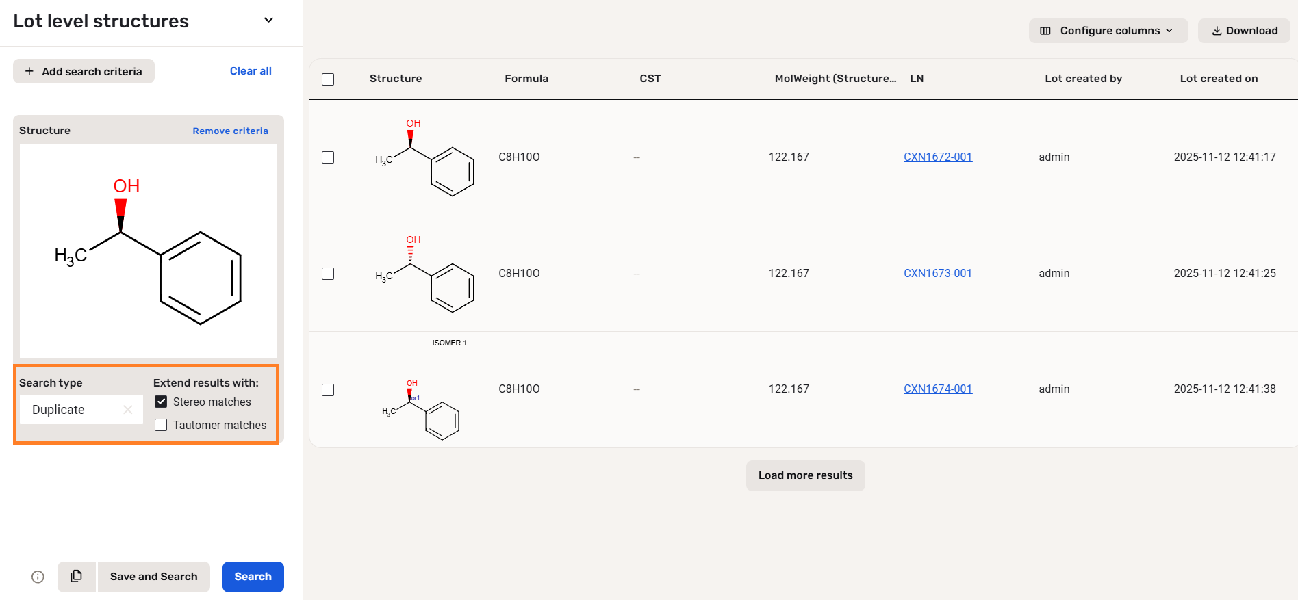Screen dimensions: 1298x600
Task: Click the copy search icon button
Action: click(x=77, y=577)
